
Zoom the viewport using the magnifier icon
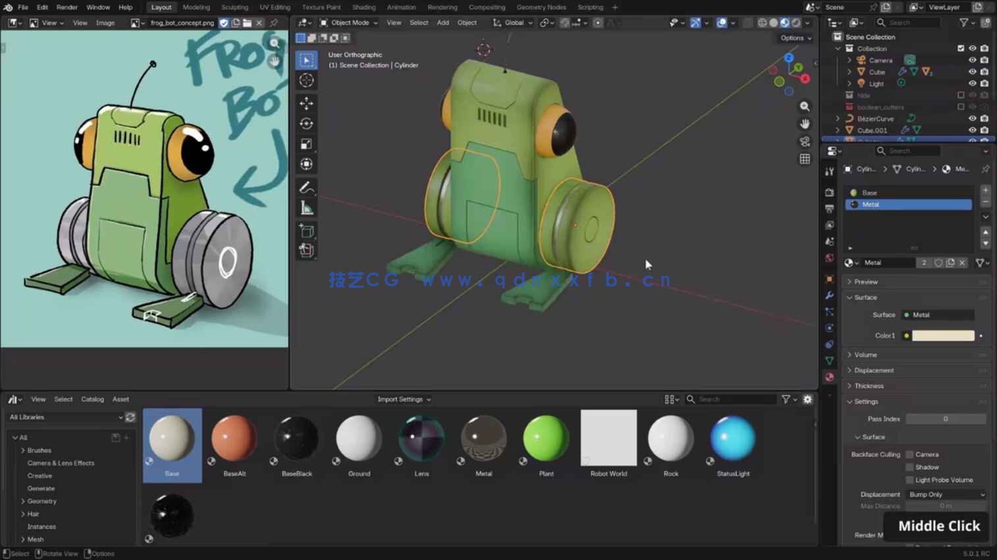point(804,106)
